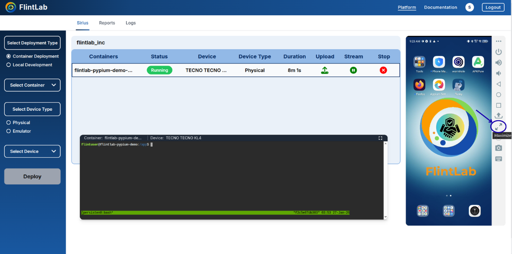
Task: Click the Duration column header
Action: coord(294,56)
